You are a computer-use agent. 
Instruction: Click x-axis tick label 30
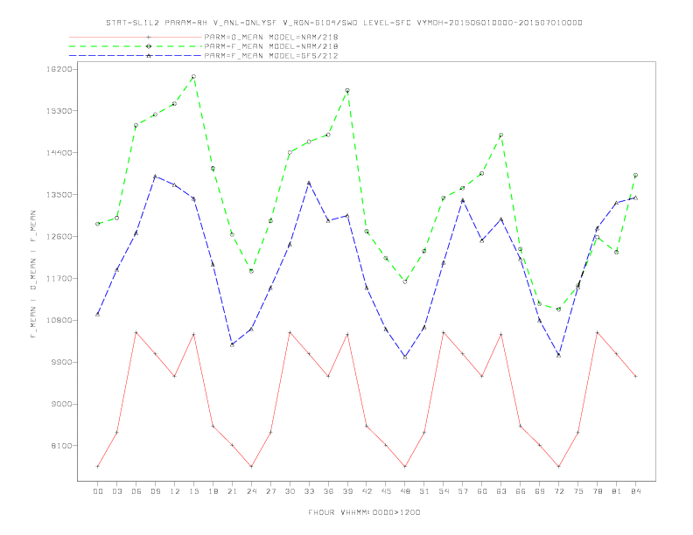pos(290,491)
